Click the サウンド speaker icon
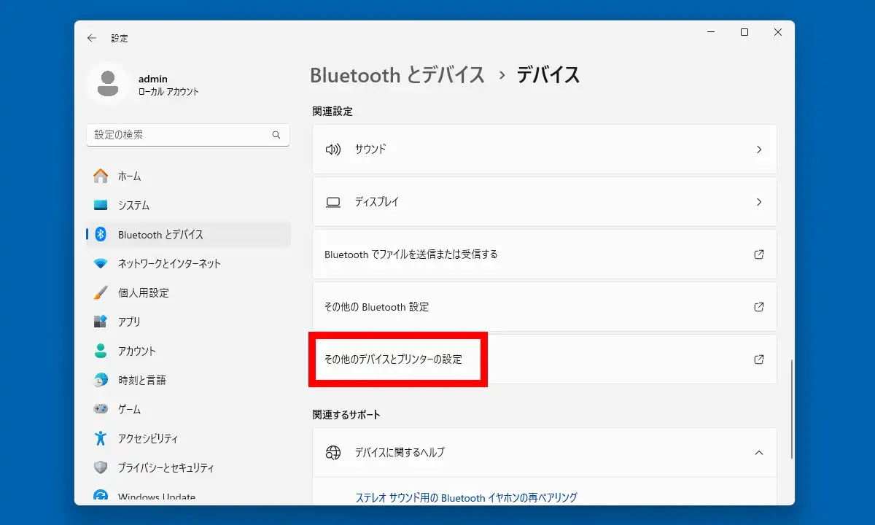Viewport: 875px width, 525px height. [333, 149]
